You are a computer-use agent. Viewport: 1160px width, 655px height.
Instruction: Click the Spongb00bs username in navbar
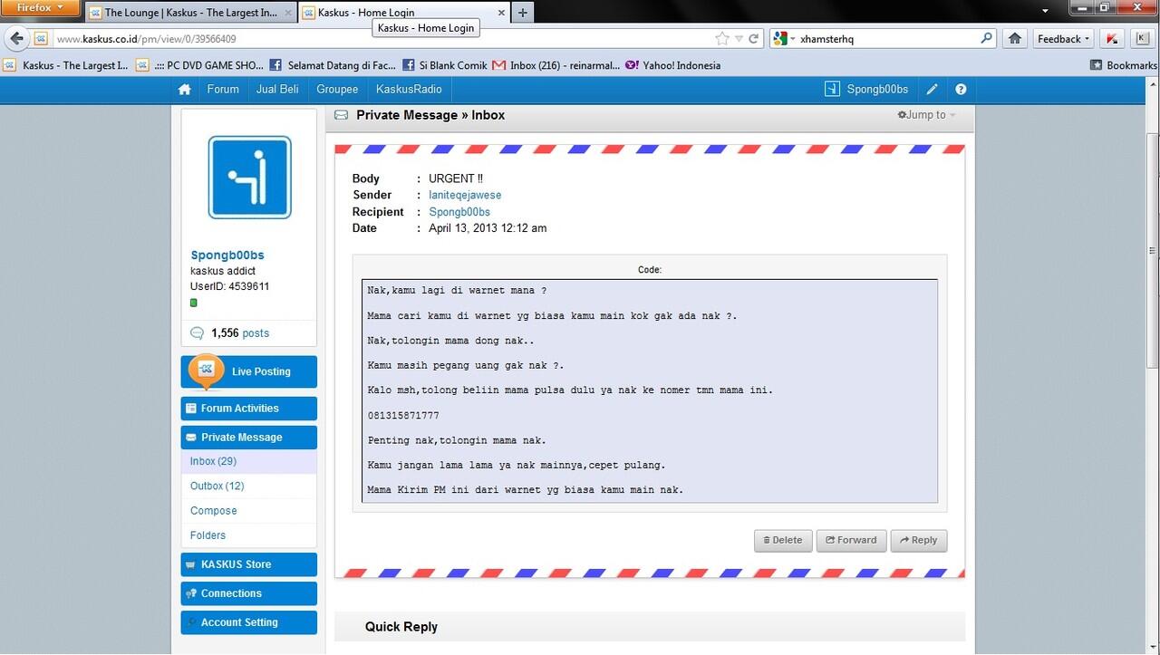(877, 90)
